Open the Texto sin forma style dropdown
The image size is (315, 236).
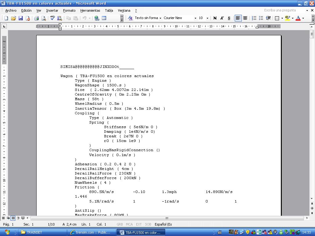tap(160, 18)
